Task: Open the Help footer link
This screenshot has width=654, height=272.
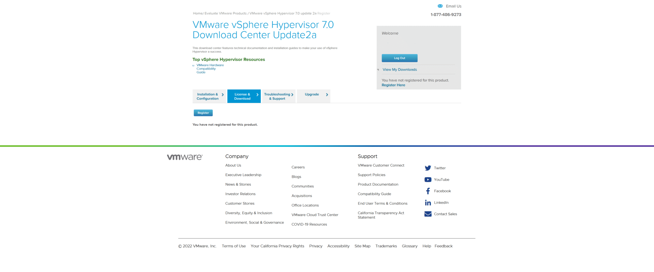Action: 427,246
